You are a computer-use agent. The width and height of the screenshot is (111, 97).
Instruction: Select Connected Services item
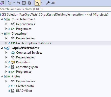tap(29, 53)
